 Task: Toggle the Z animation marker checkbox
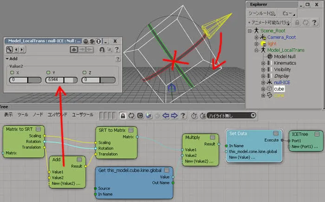[84, 72]
